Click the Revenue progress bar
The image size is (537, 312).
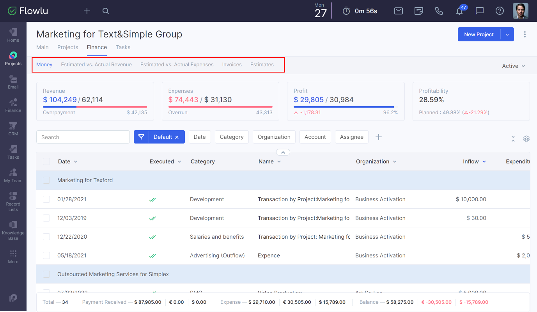click(95, 107)
